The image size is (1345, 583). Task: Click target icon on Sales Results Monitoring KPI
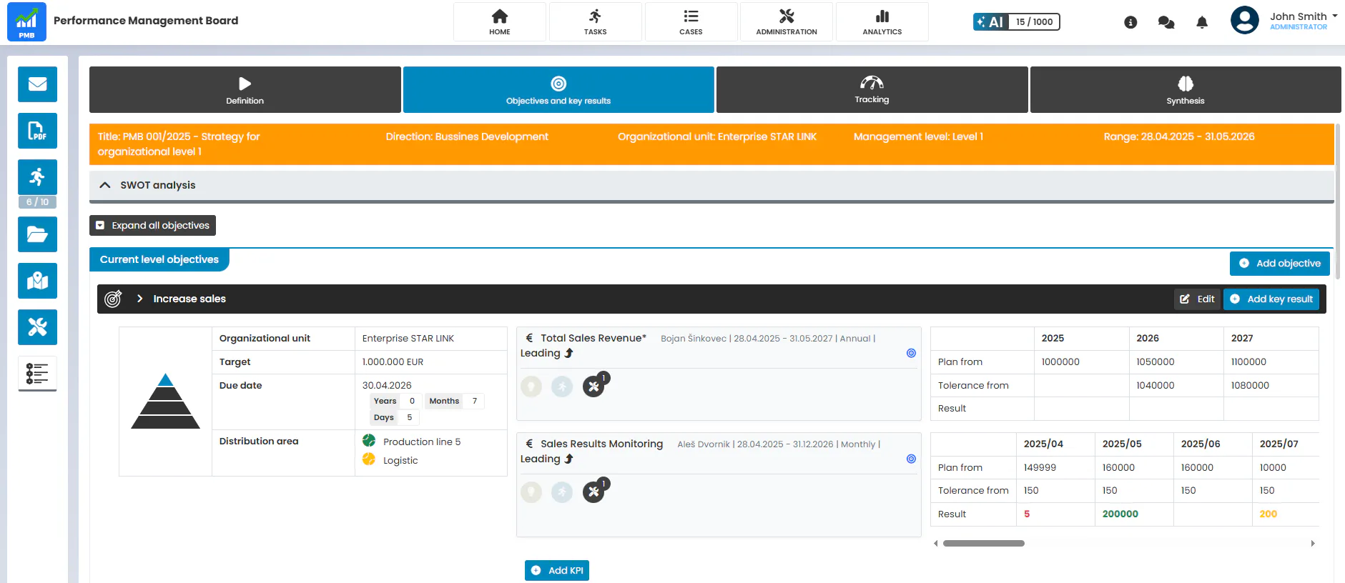point(911,459)
